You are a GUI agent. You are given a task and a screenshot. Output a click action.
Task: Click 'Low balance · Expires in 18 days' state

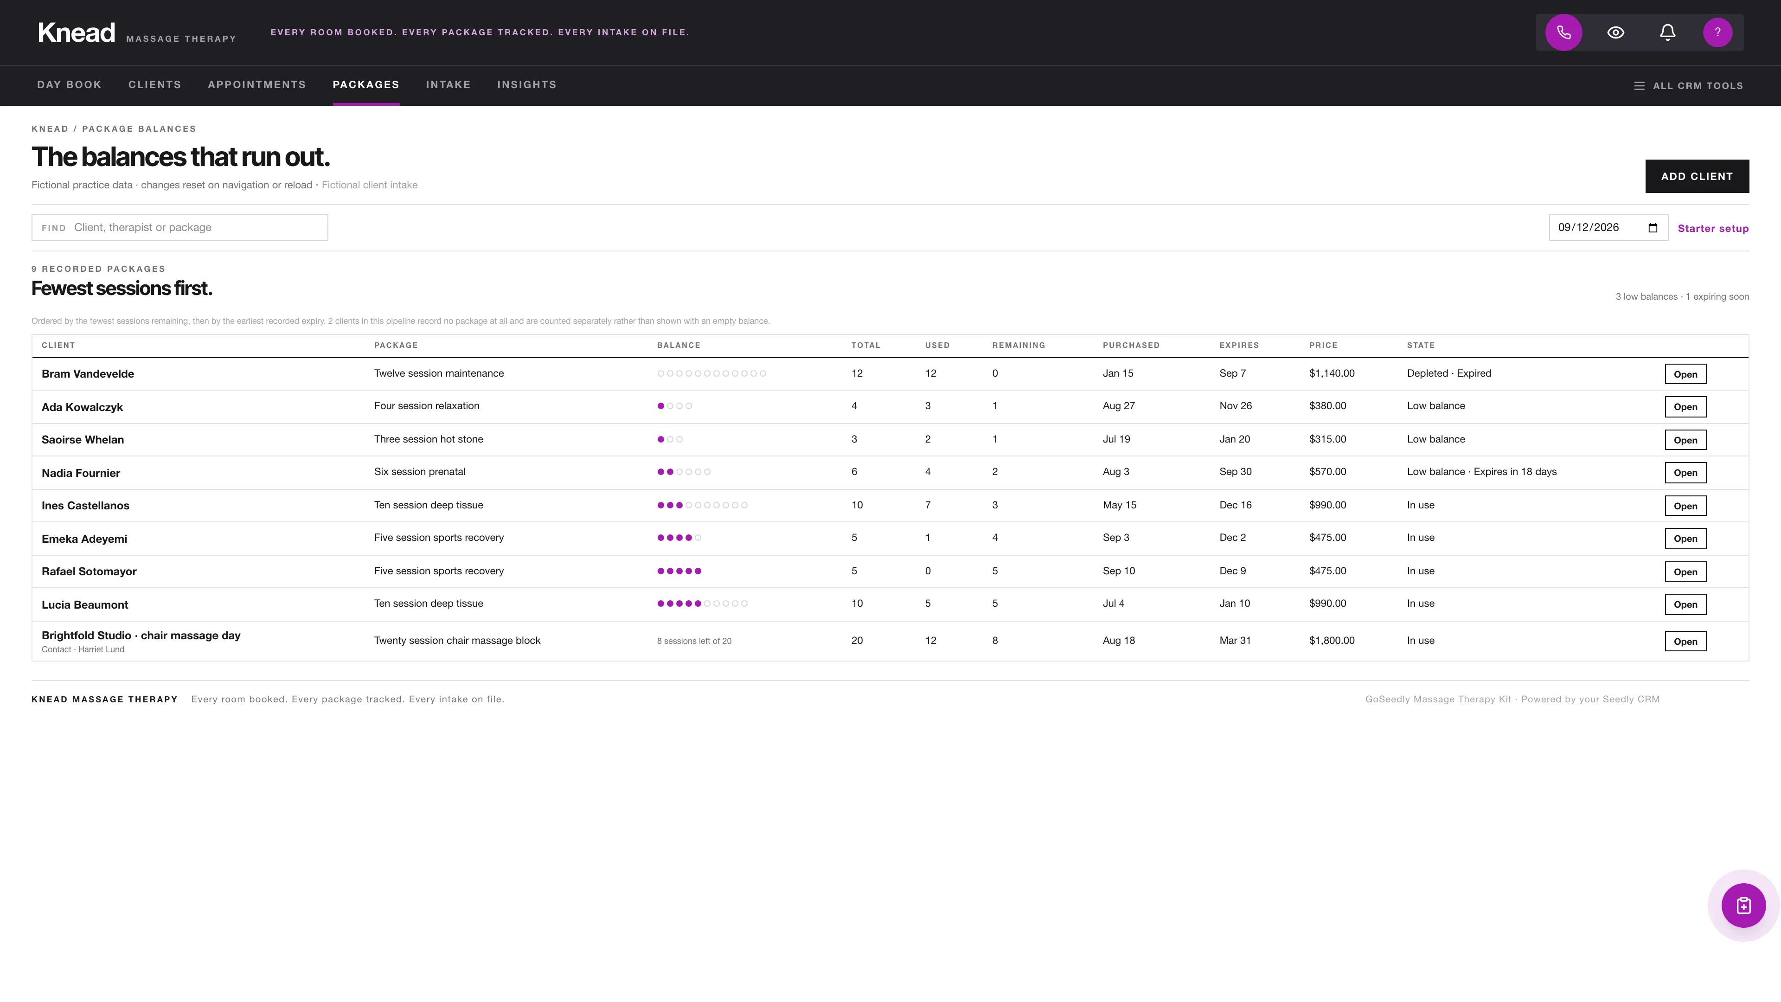pyautogui.click(x=1482, y=472)
